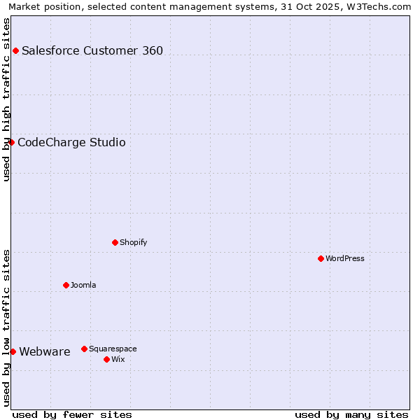
Task: Click the Salesforce Customer 360 text label
Action: (x=92, y=50)
